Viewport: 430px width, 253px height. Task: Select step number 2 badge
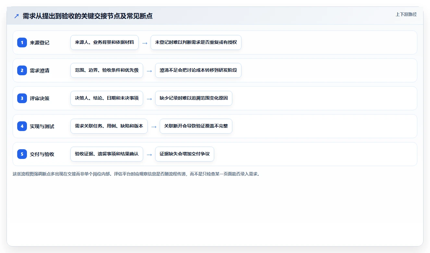[22, 70]
